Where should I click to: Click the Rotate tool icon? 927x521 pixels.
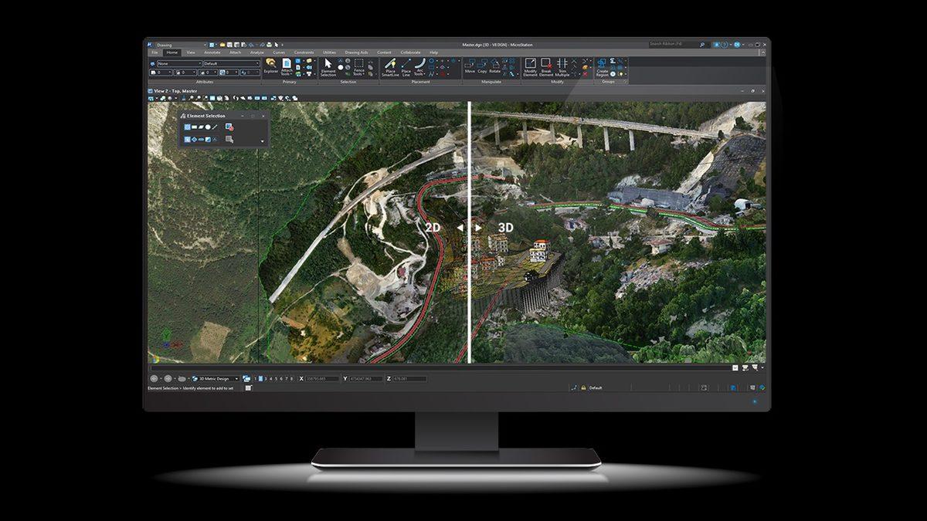tap(494, 65)
